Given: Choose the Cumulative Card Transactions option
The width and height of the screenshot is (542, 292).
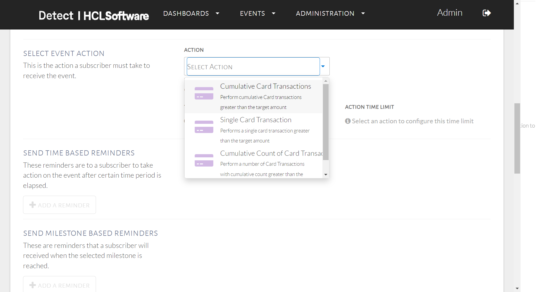Looking at the screenshot, I should click(x=265, y=86).
